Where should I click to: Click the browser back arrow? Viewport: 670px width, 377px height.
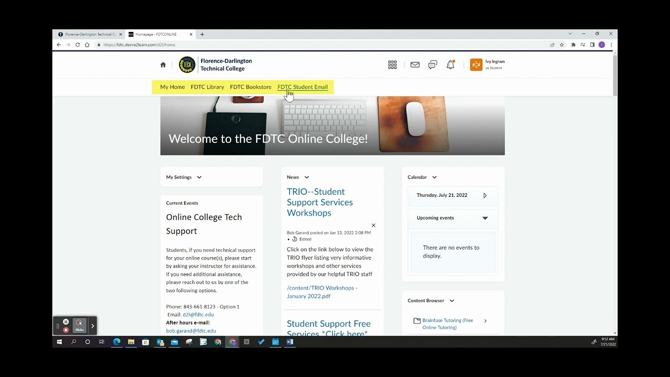pos(59,45)
